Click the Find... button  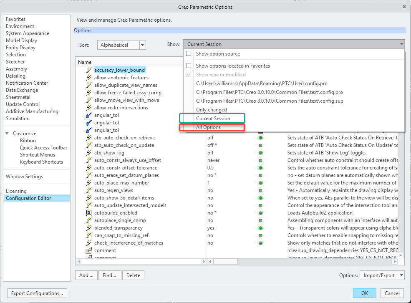(109, 275)
